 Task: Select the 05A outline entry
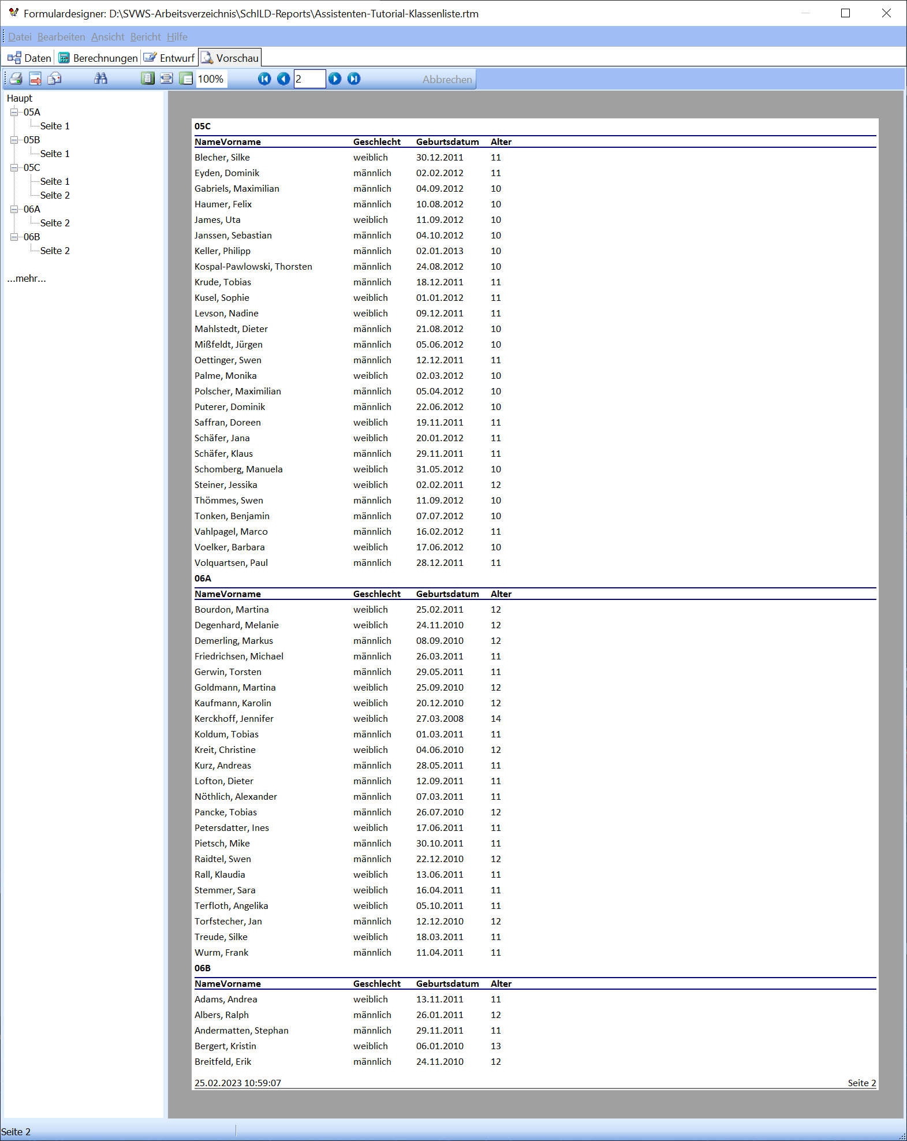click(x=32, y=112)
